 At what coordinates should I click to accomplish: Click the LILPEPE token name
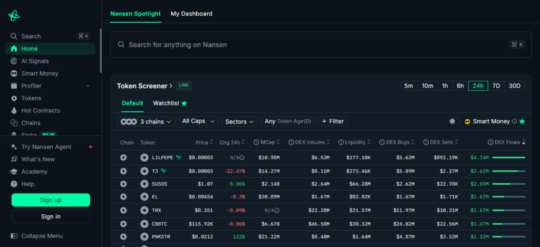(162, 157)
